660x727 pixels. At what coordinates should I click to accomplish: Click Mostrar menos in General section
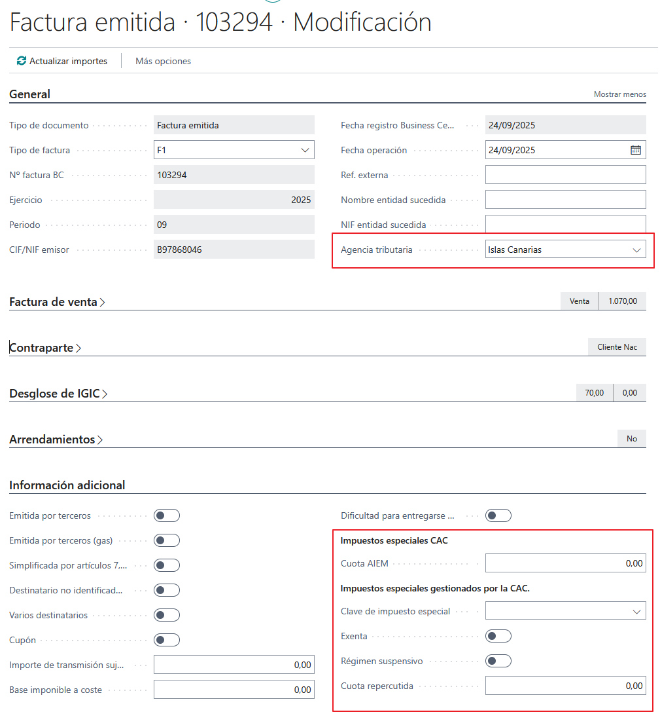pos(619,94)
